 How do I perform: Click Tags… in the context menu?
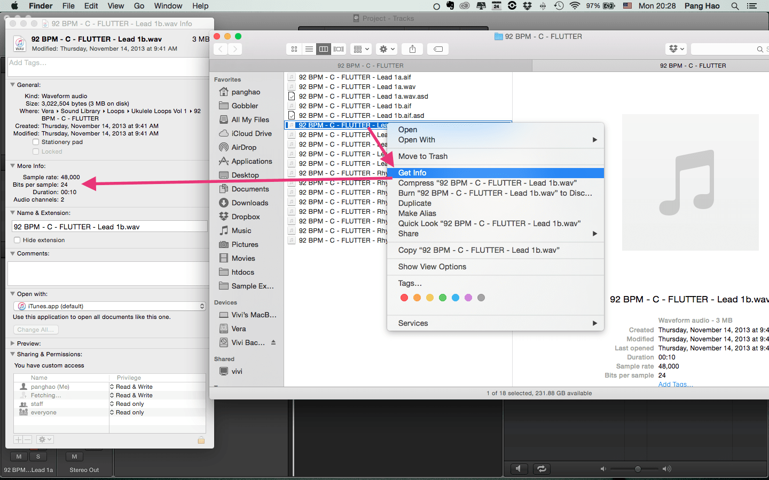point(496,283)
